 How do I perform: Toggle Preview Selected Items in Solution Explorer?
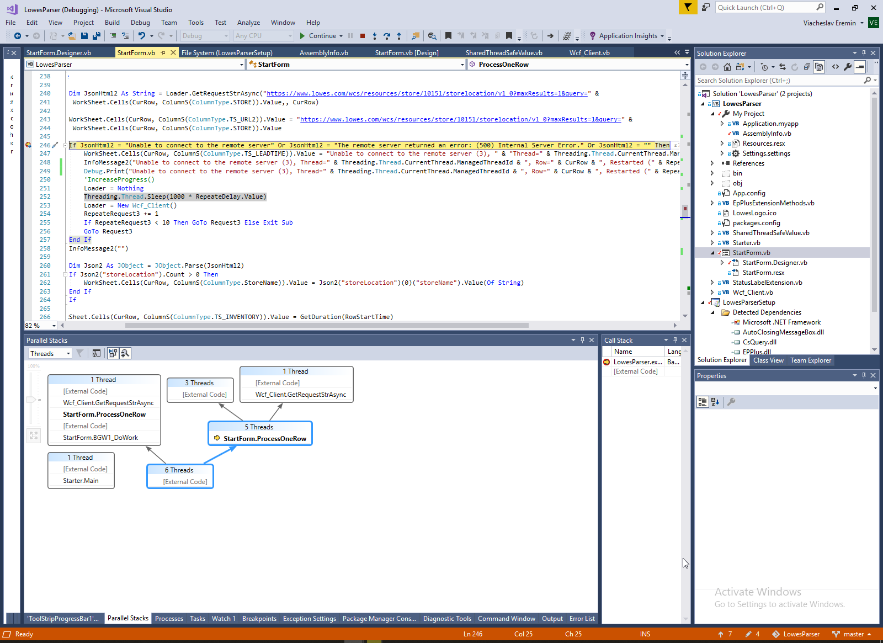pos(860,67)
